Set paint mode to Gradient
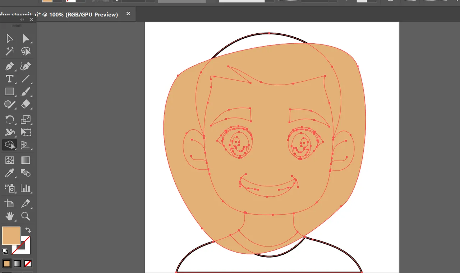The height and width of the screenshot is (273, 460). click(x=17, y=264)
